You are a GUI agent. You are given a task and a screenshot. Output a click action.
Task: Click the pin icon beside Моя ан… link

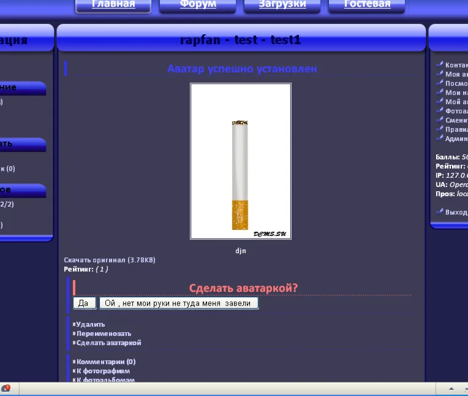coord(440,74)
